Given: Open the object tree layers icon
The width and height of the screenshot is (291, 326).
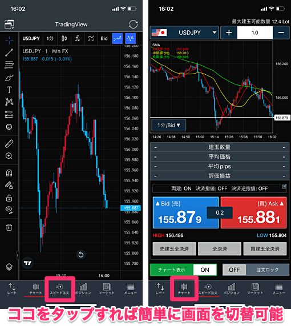Looking at the screenshot, I should 9,267.
